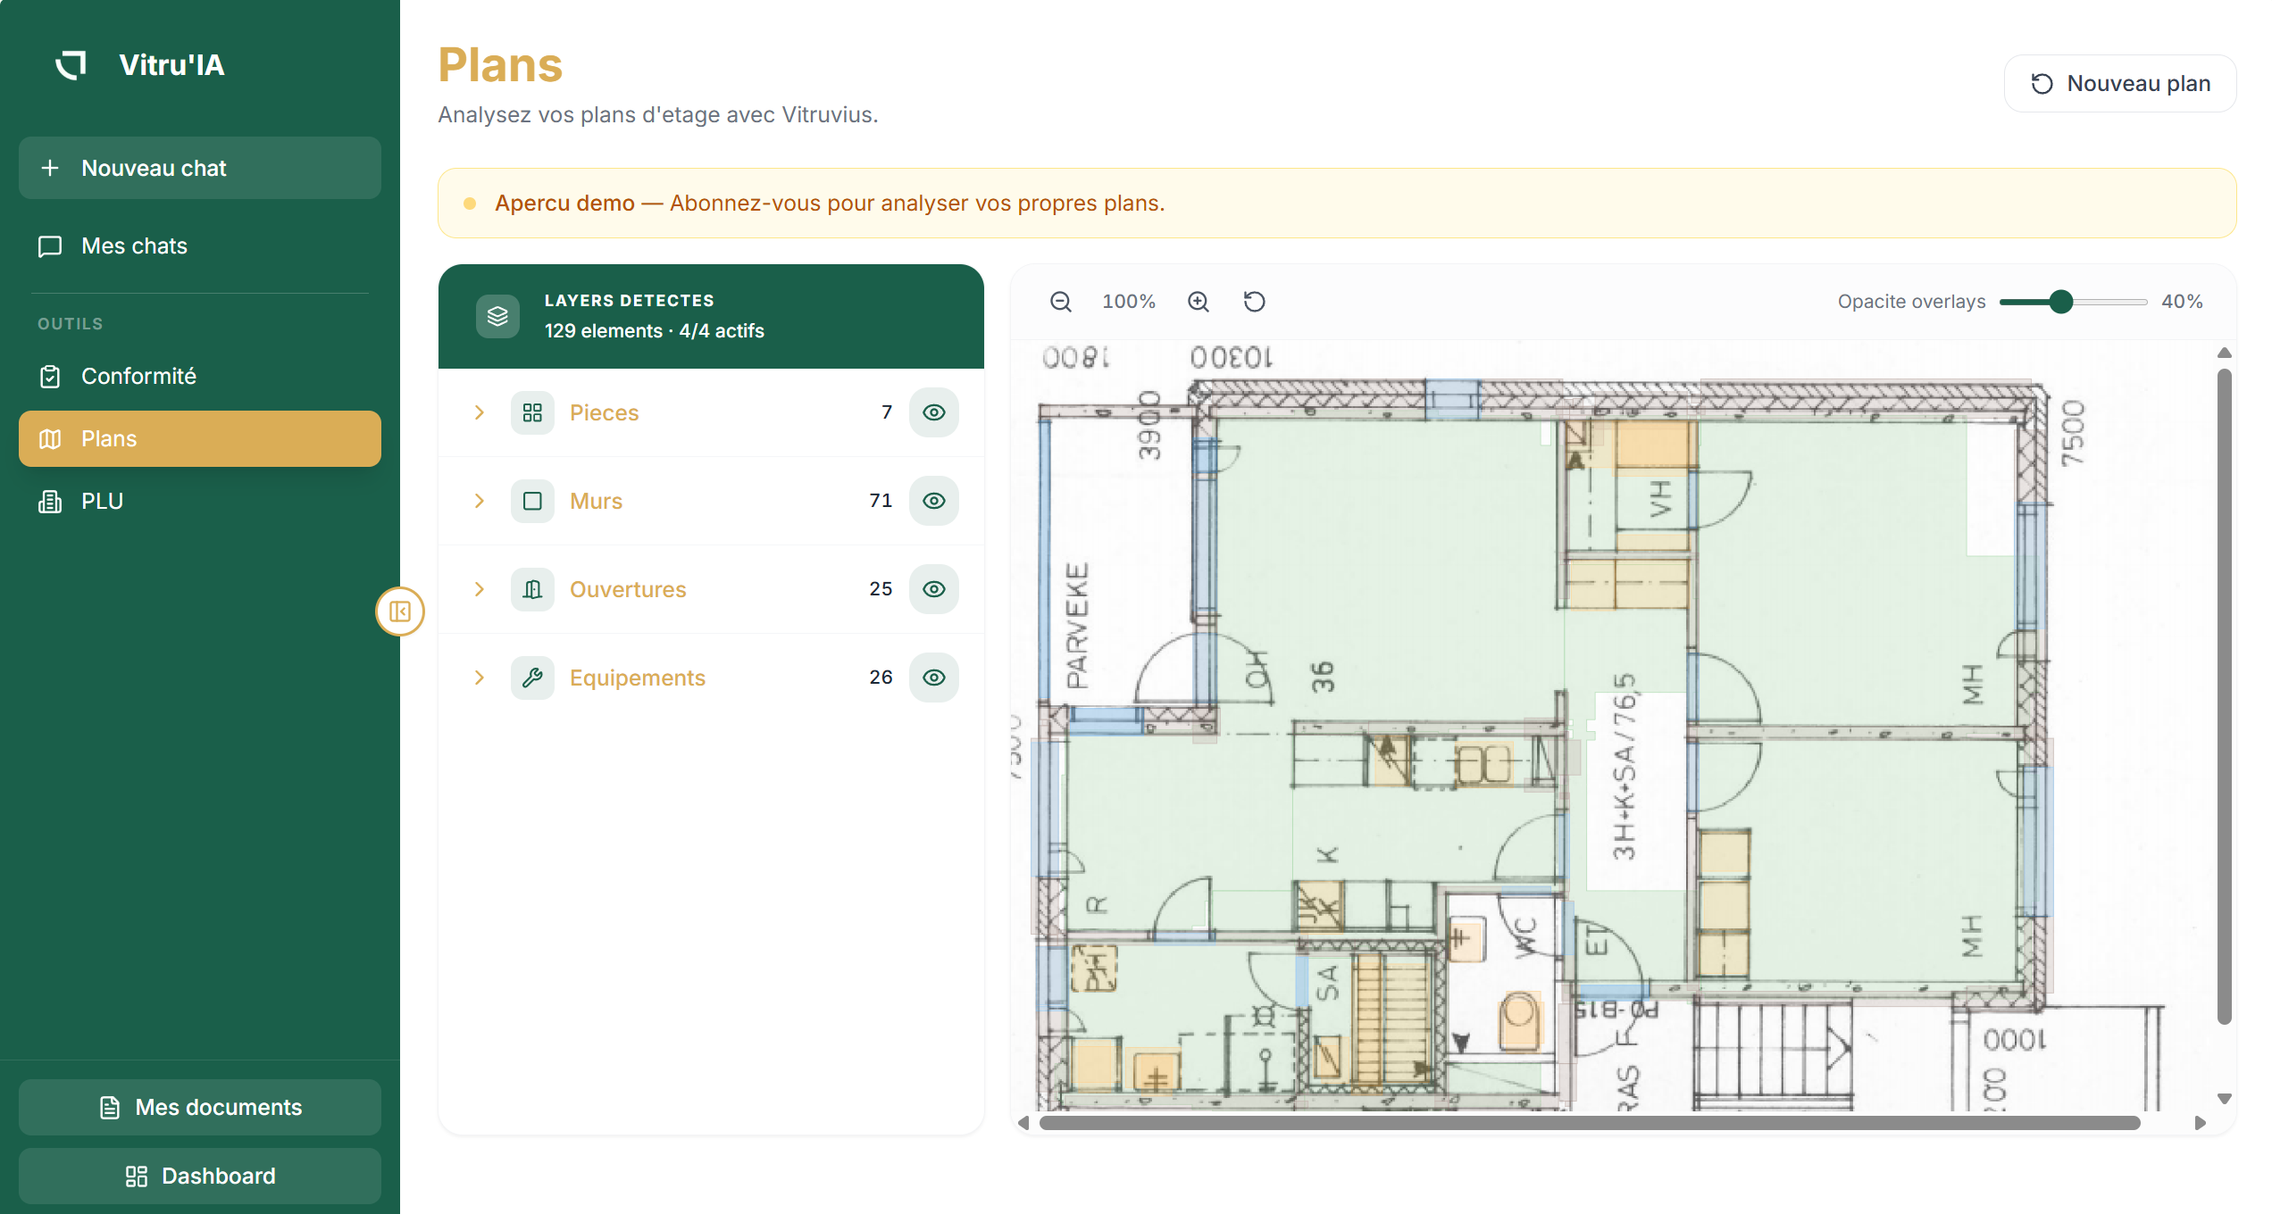Select the Conformité tool in sidebar
The width and height of the screenshot is (2272, 1214).
tap(138, 376)
